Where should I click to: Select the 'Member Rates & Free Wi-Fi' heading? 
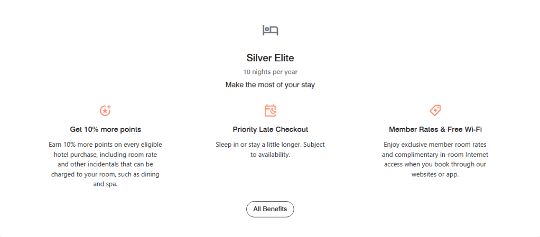click(435, 129)
